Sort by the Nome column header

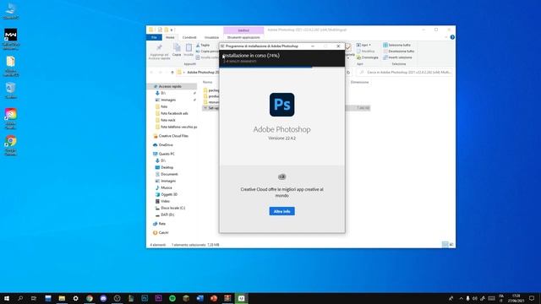click(x=208, y=82)
